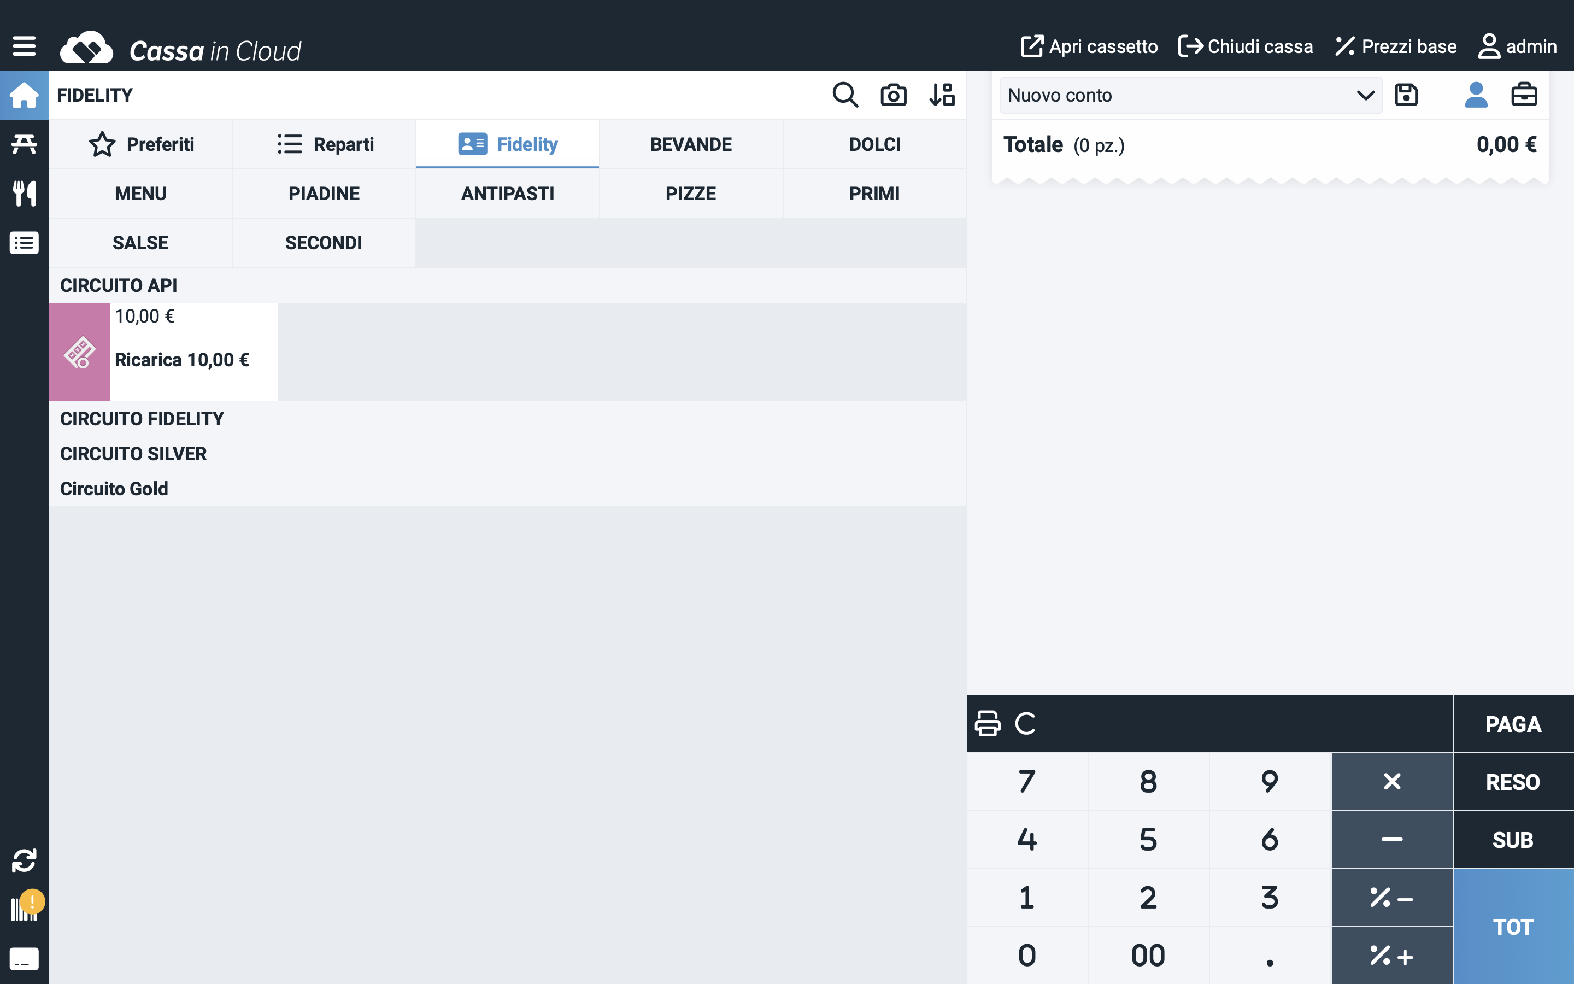Click the sync refresh icon in sidebar
The height and width of the screenshot is (984, 1574).
(x=24, y=860)
